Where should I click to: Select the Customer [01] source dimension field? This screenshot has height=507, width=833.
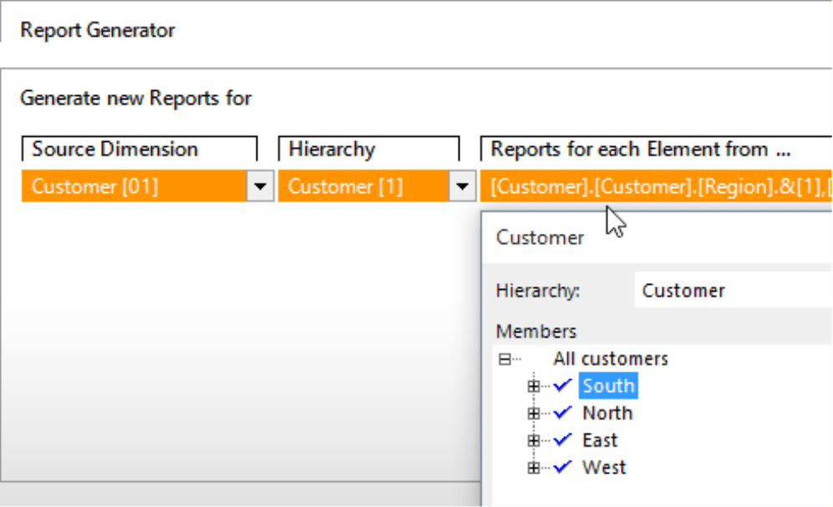click(x=134, y=187)
